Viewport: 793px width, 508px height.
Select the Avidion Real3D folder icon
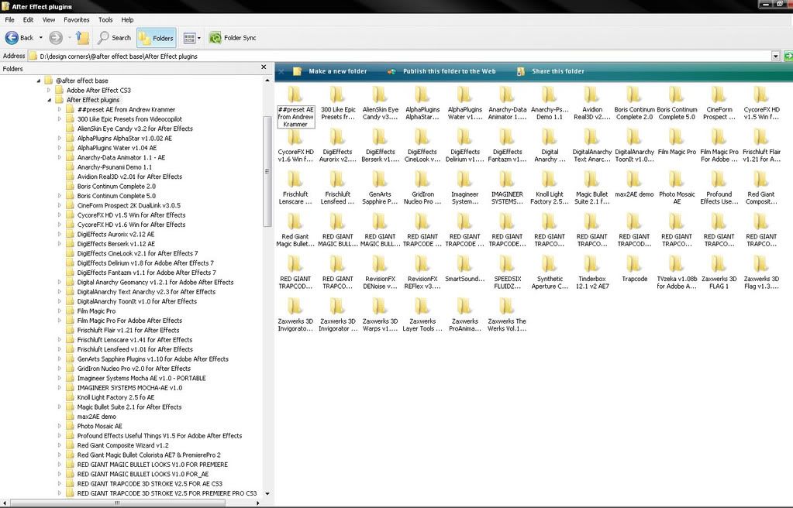click(591, 94)
